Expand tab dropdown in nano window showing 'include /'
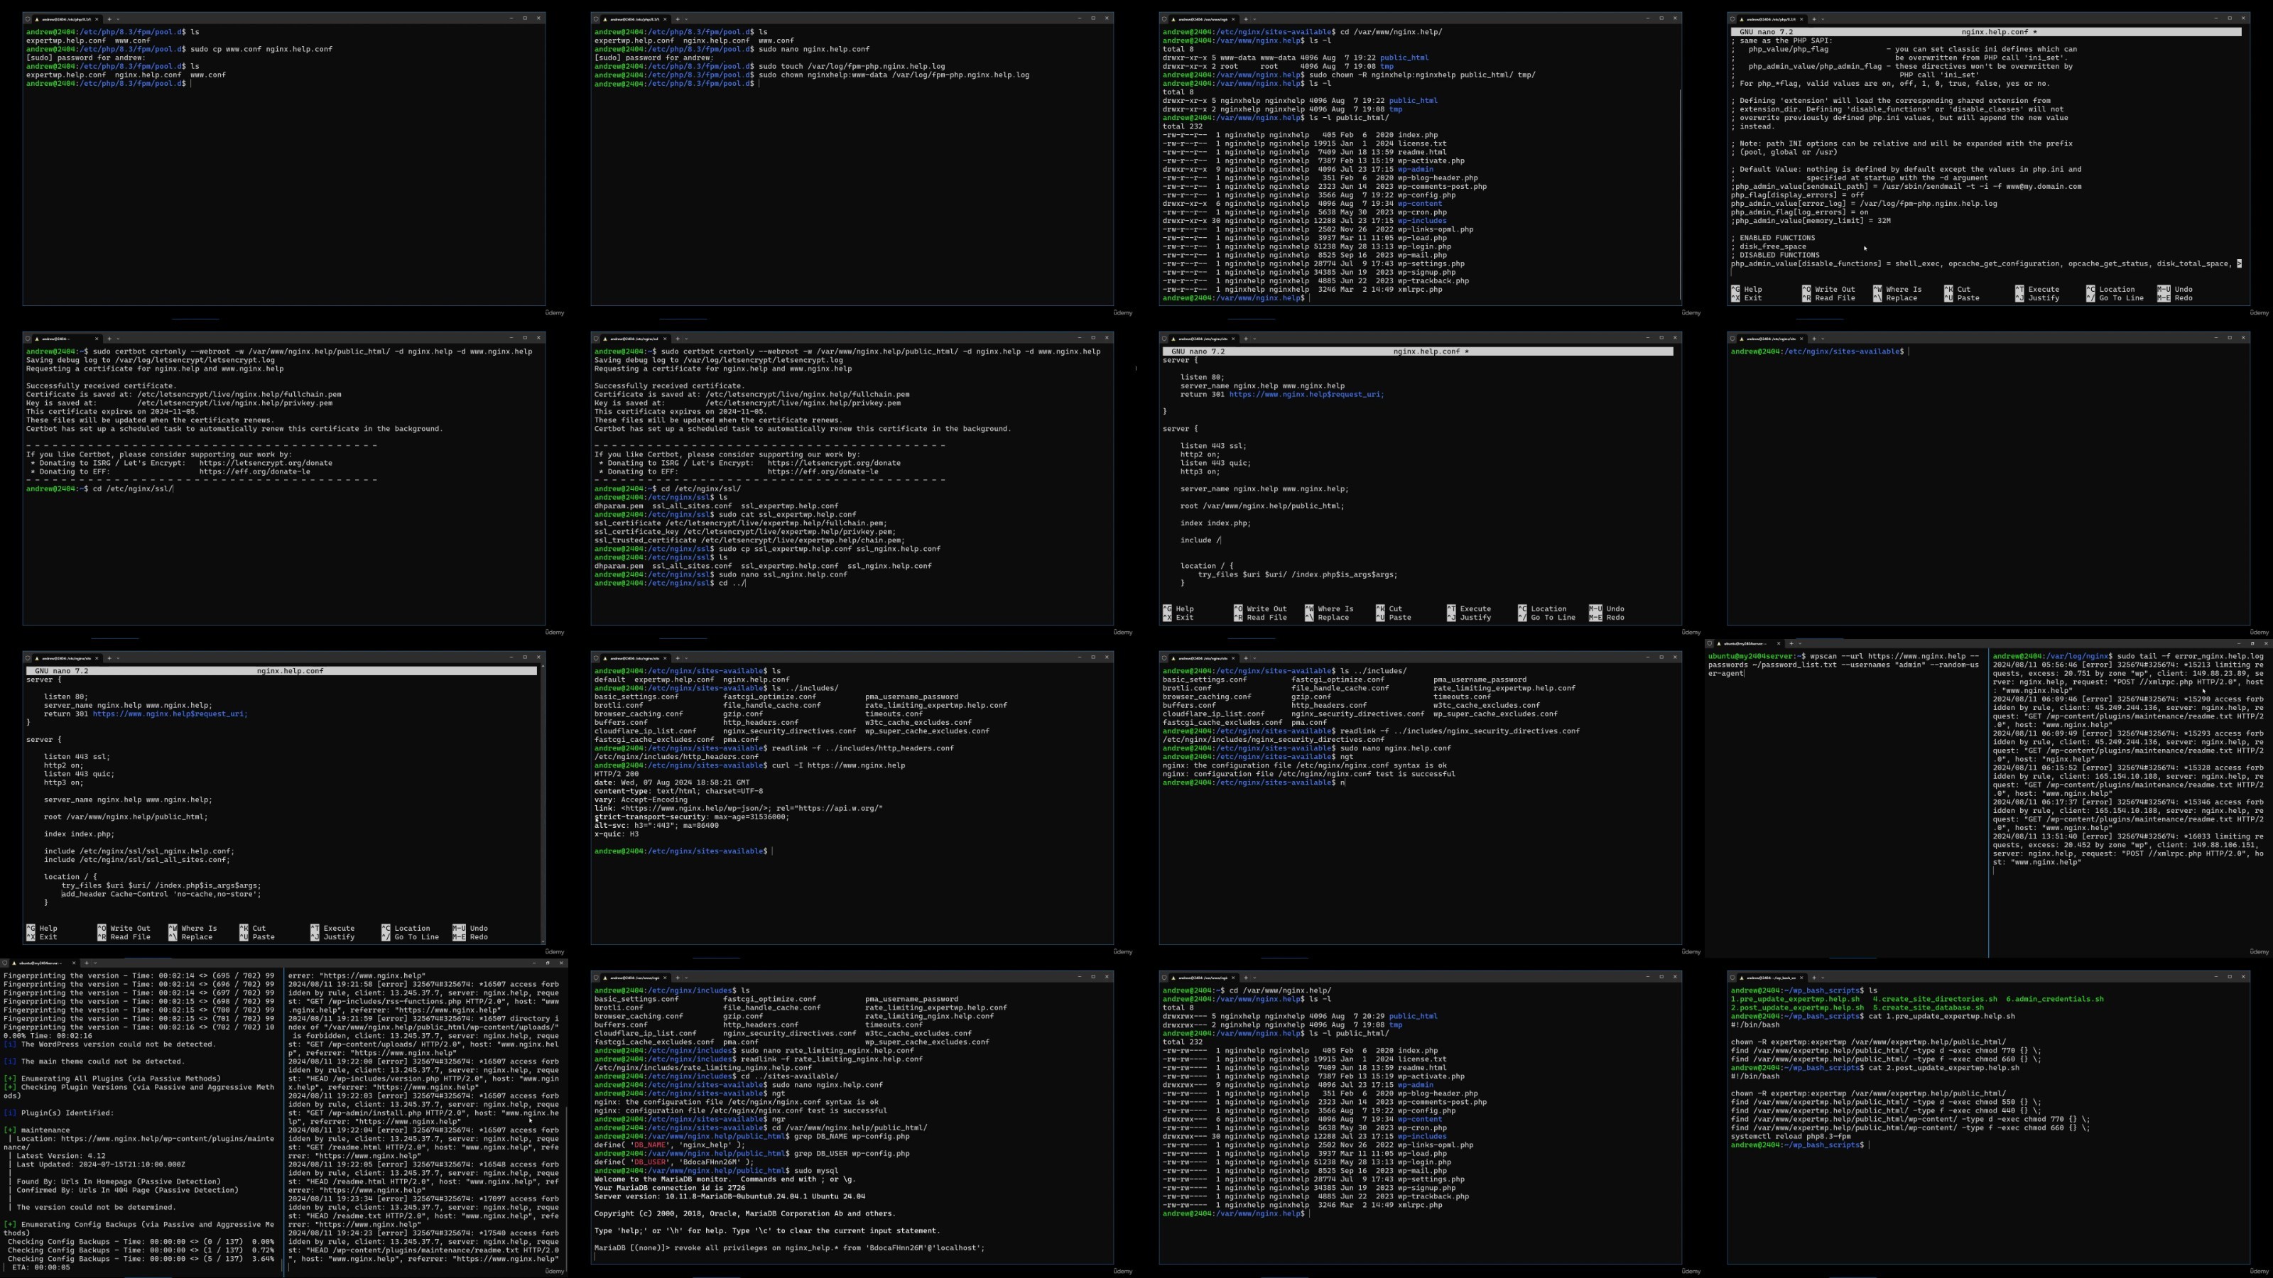Viewport: 2273px width, 1278px height. click(x=1254, y=339)
